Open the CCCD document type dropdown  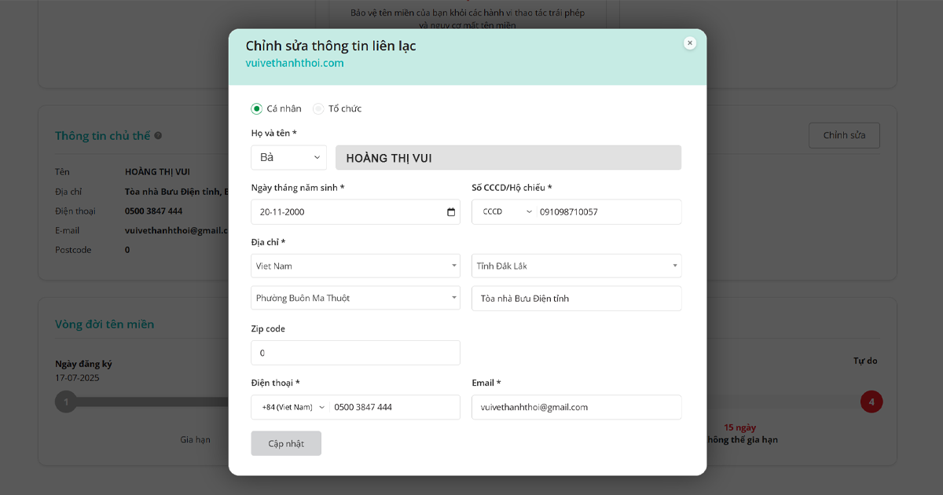point(503,211)
